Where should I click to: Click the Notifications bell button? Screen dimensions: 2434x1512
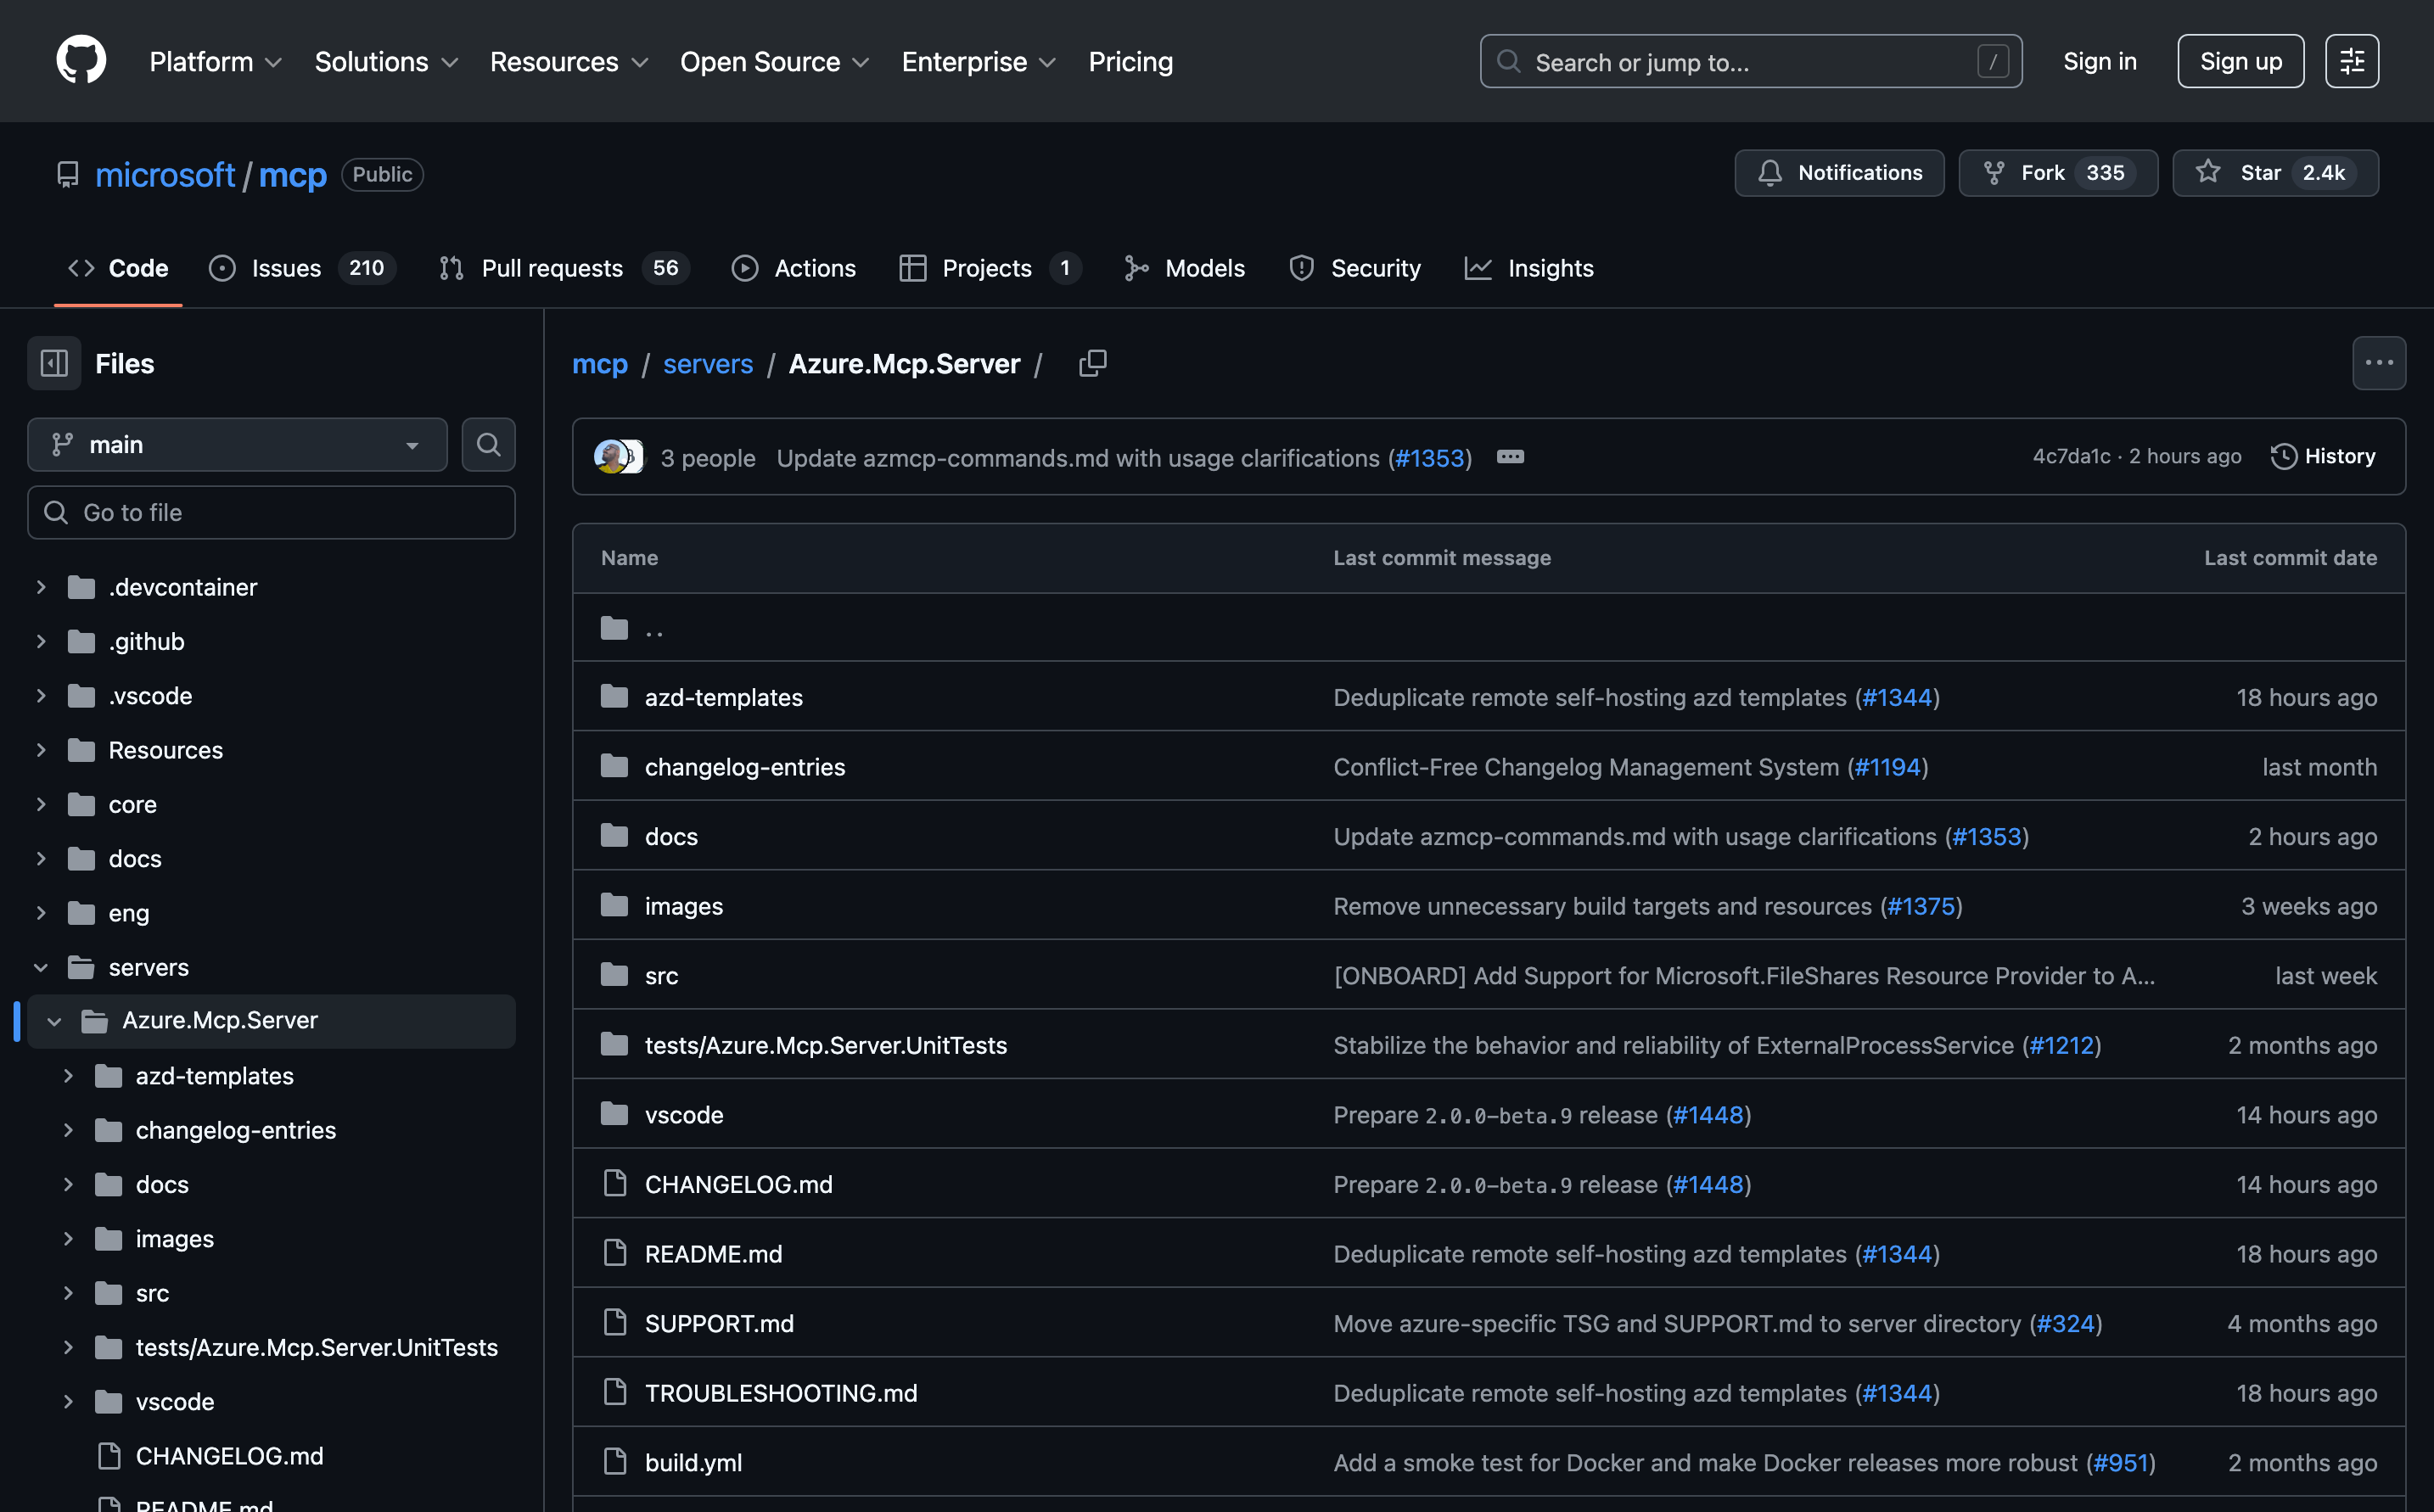point(1839,173)
